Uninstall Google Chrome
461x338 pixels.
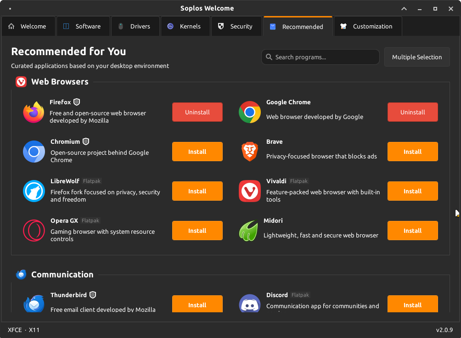click(412, 112)
